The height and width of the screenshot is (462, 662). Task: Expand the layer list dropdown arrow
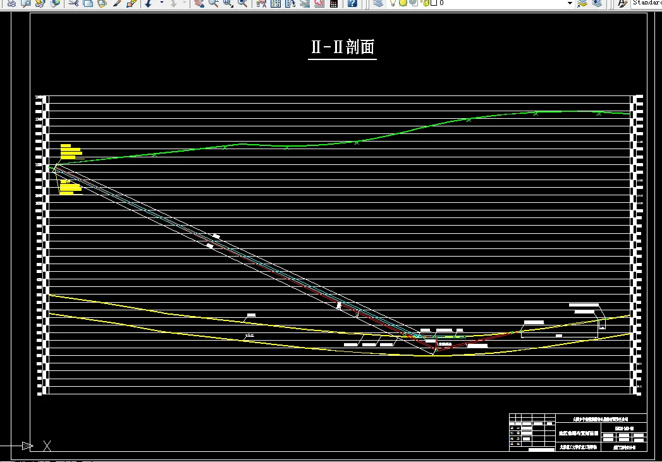pos(570,3)
